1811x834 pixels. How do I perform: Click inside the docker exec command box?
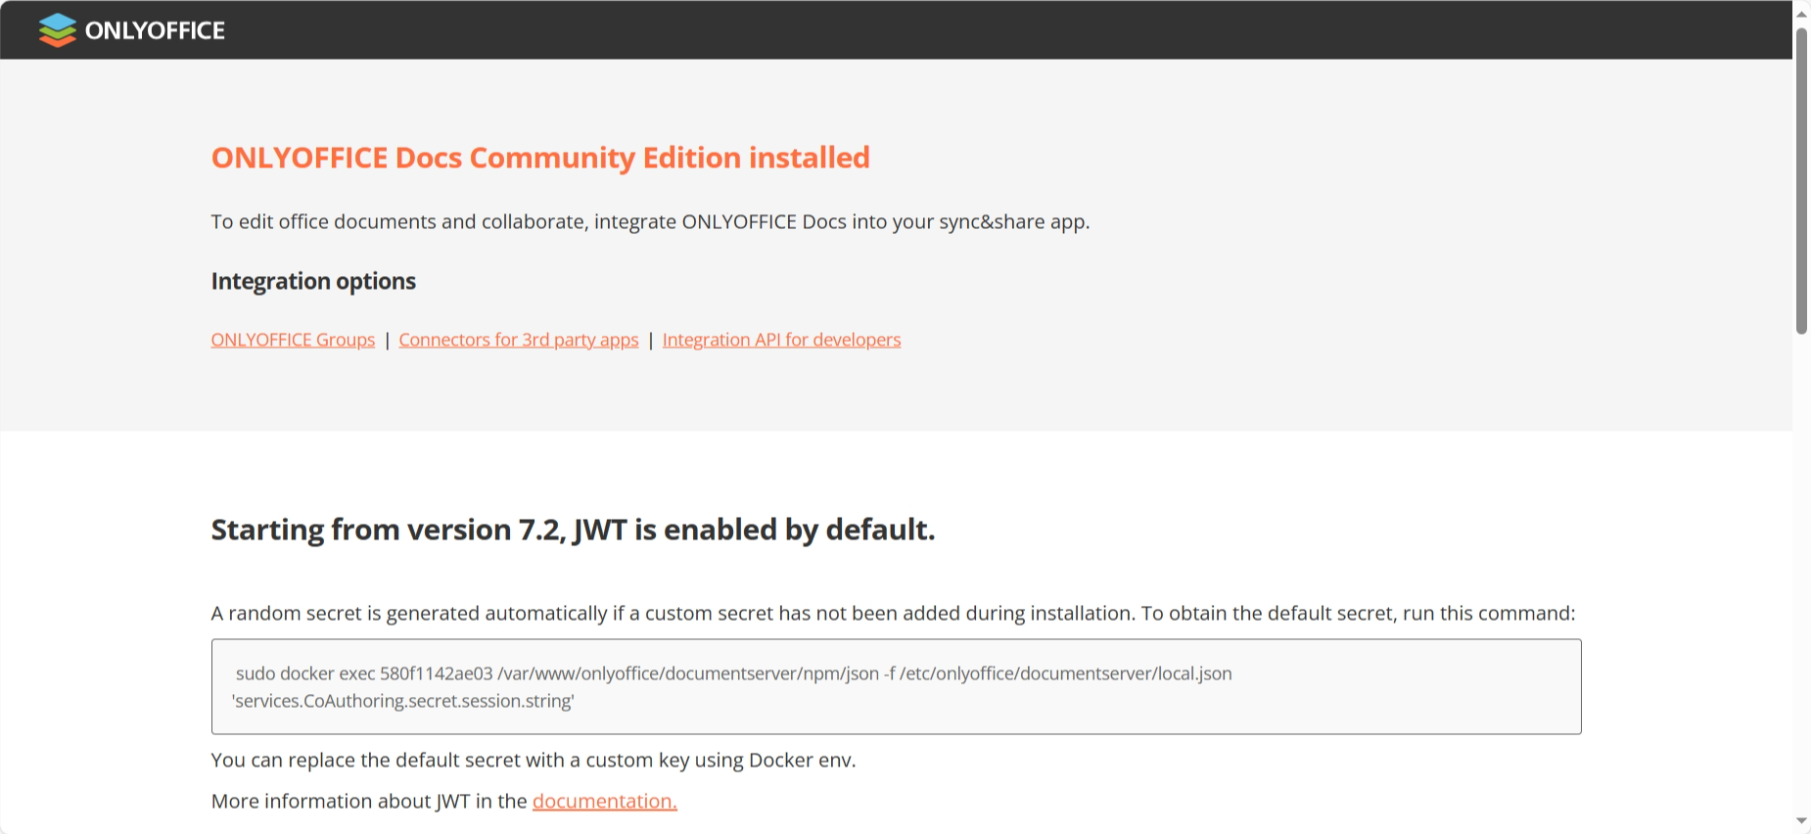coord(896,686)
